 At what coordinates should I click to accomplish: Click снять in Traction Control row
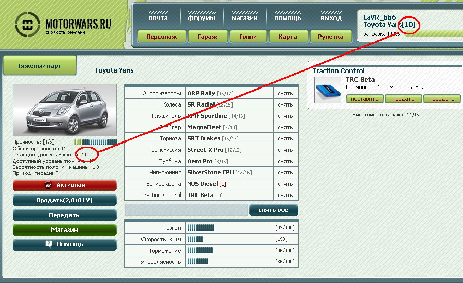(x=286, y=195)
